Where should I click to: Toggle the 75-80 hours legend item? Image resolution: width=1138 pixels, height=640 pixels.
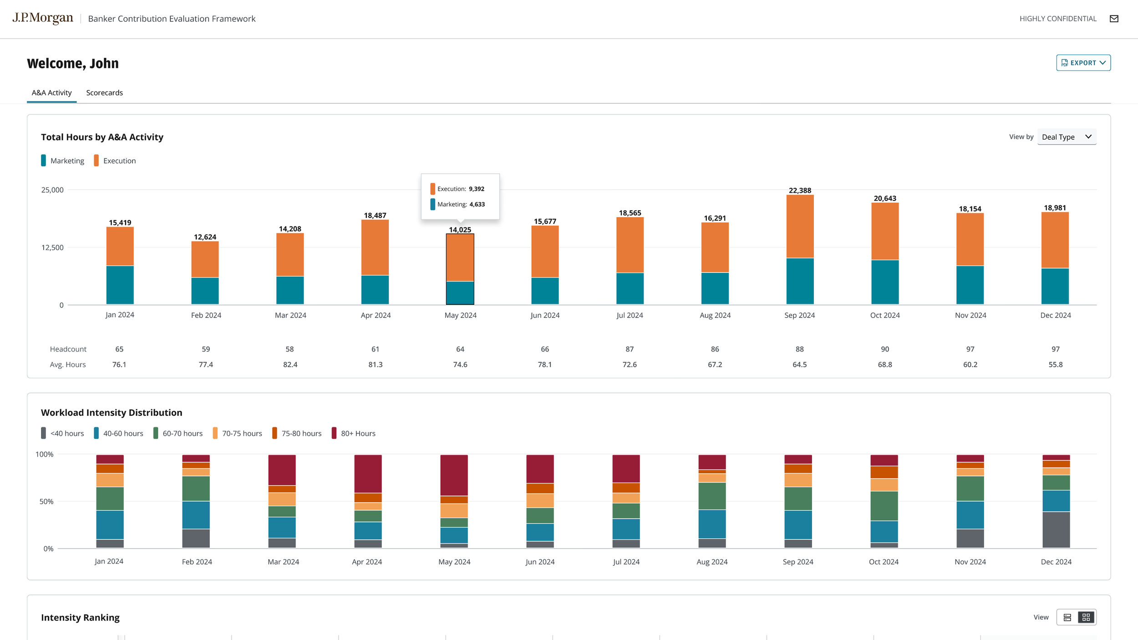(297, 433)
